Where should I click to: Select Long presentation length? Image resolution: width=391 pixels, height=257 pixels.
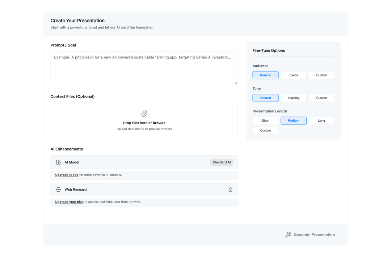pos(321,121)
